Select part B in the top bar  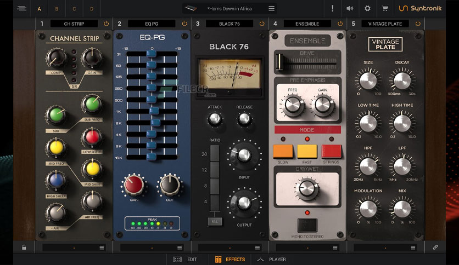[x=57, y=9]
